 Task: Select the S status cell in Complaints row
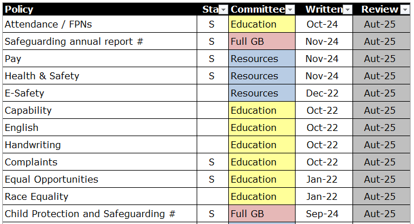(213, 162)
